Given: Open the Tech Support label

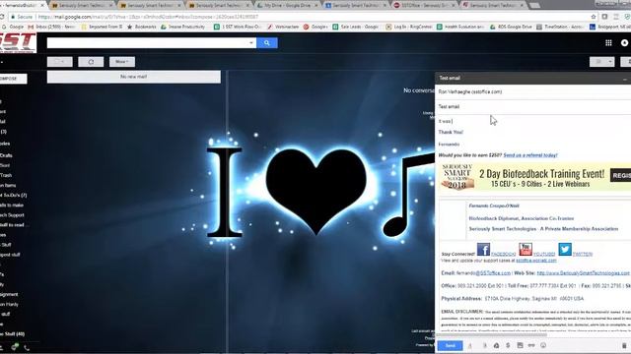Looking at the screenshot, I should click(12, 215).
